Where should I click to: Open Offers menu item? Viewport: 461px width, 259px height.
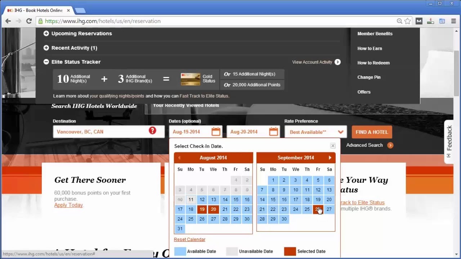(x=364, y=92)
